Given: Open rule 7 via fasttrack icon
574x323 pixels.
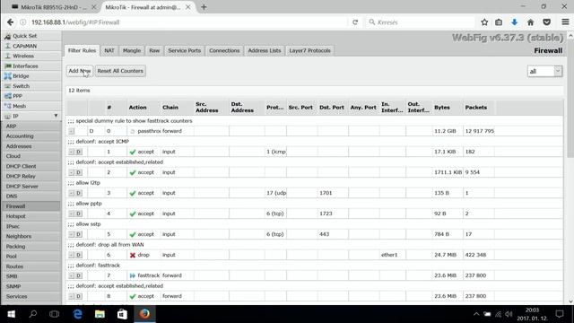Looking at the screenshot, I should [133, 275].
